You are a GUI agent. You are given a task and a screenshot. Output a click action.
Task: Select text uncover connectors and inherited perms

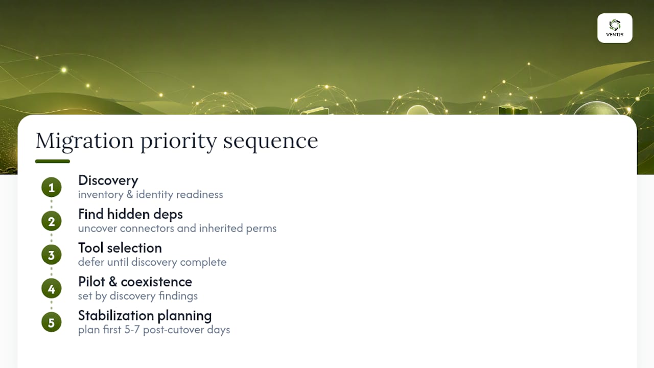pyautogui.click(x=177, y=228)
